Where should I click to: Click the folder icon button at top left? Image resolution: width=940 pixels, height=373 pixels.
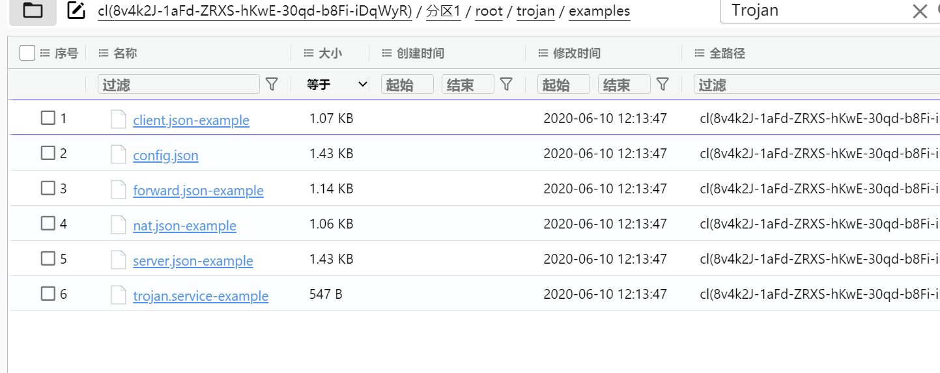pyautogui.click(x=32, y=10)
